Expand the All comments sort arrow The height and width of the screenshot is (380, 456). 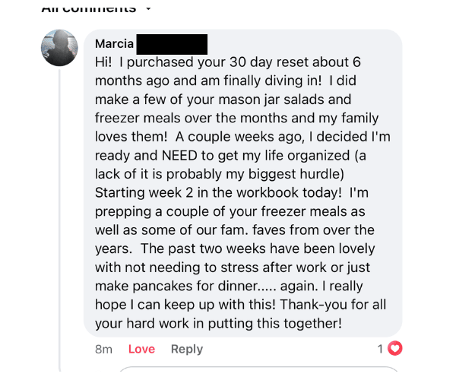tap(147, 9)
